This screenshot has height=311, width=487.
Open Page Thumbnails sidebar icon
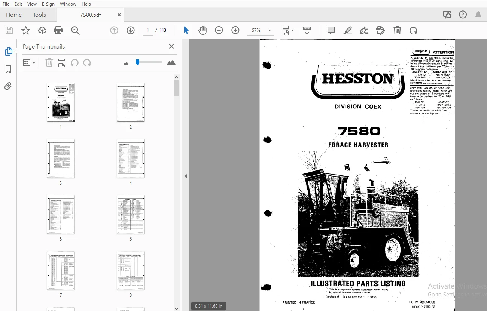pyautogui.click(x=8, y=52)
